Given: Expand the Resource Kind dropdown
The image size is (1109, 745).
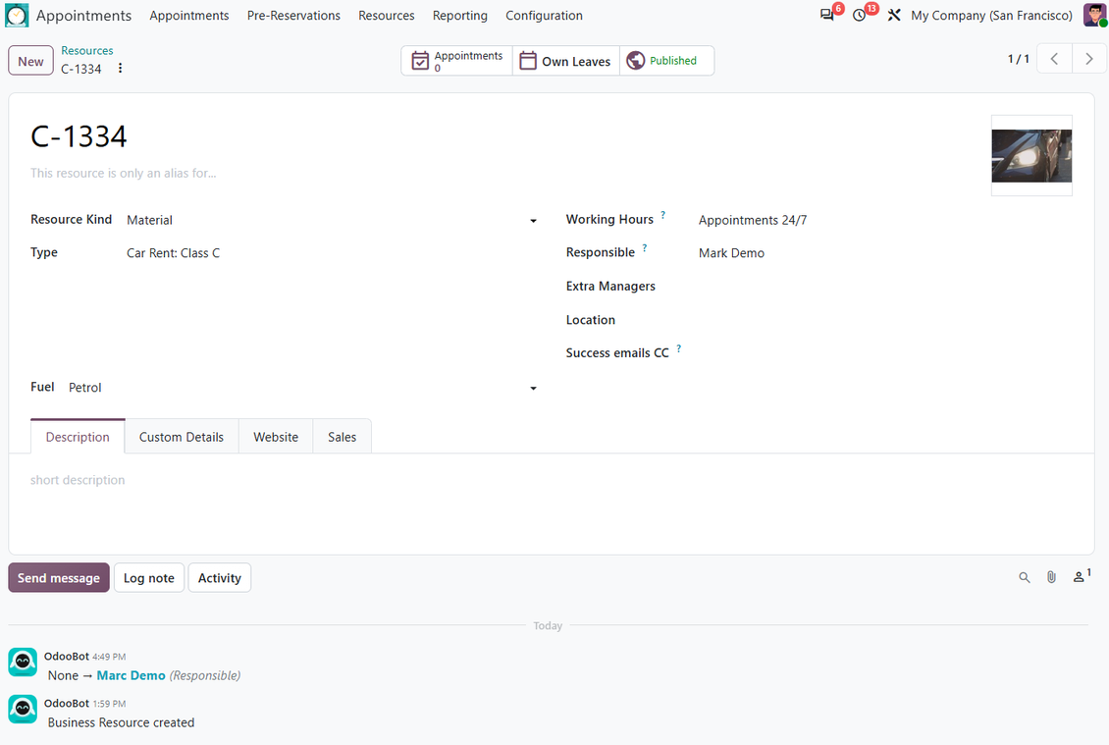Looking at the screenshot, I should 533,221.
